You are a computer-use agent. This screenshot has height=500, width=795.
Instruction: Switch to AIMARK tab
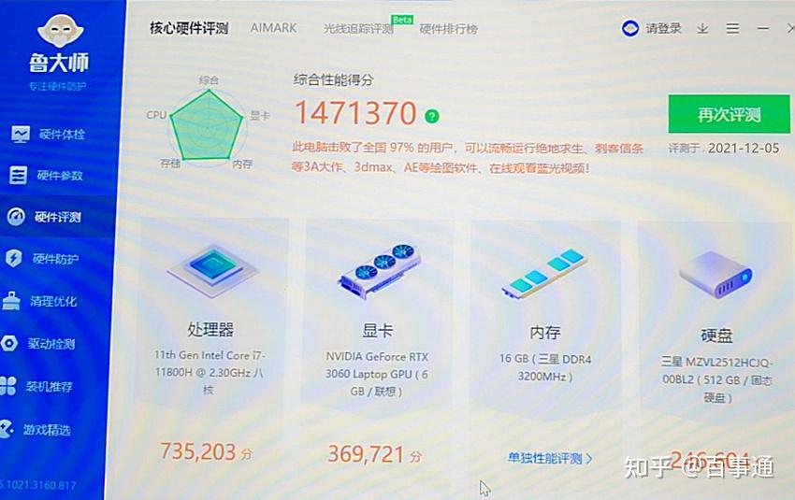click(x=273, y=28)
